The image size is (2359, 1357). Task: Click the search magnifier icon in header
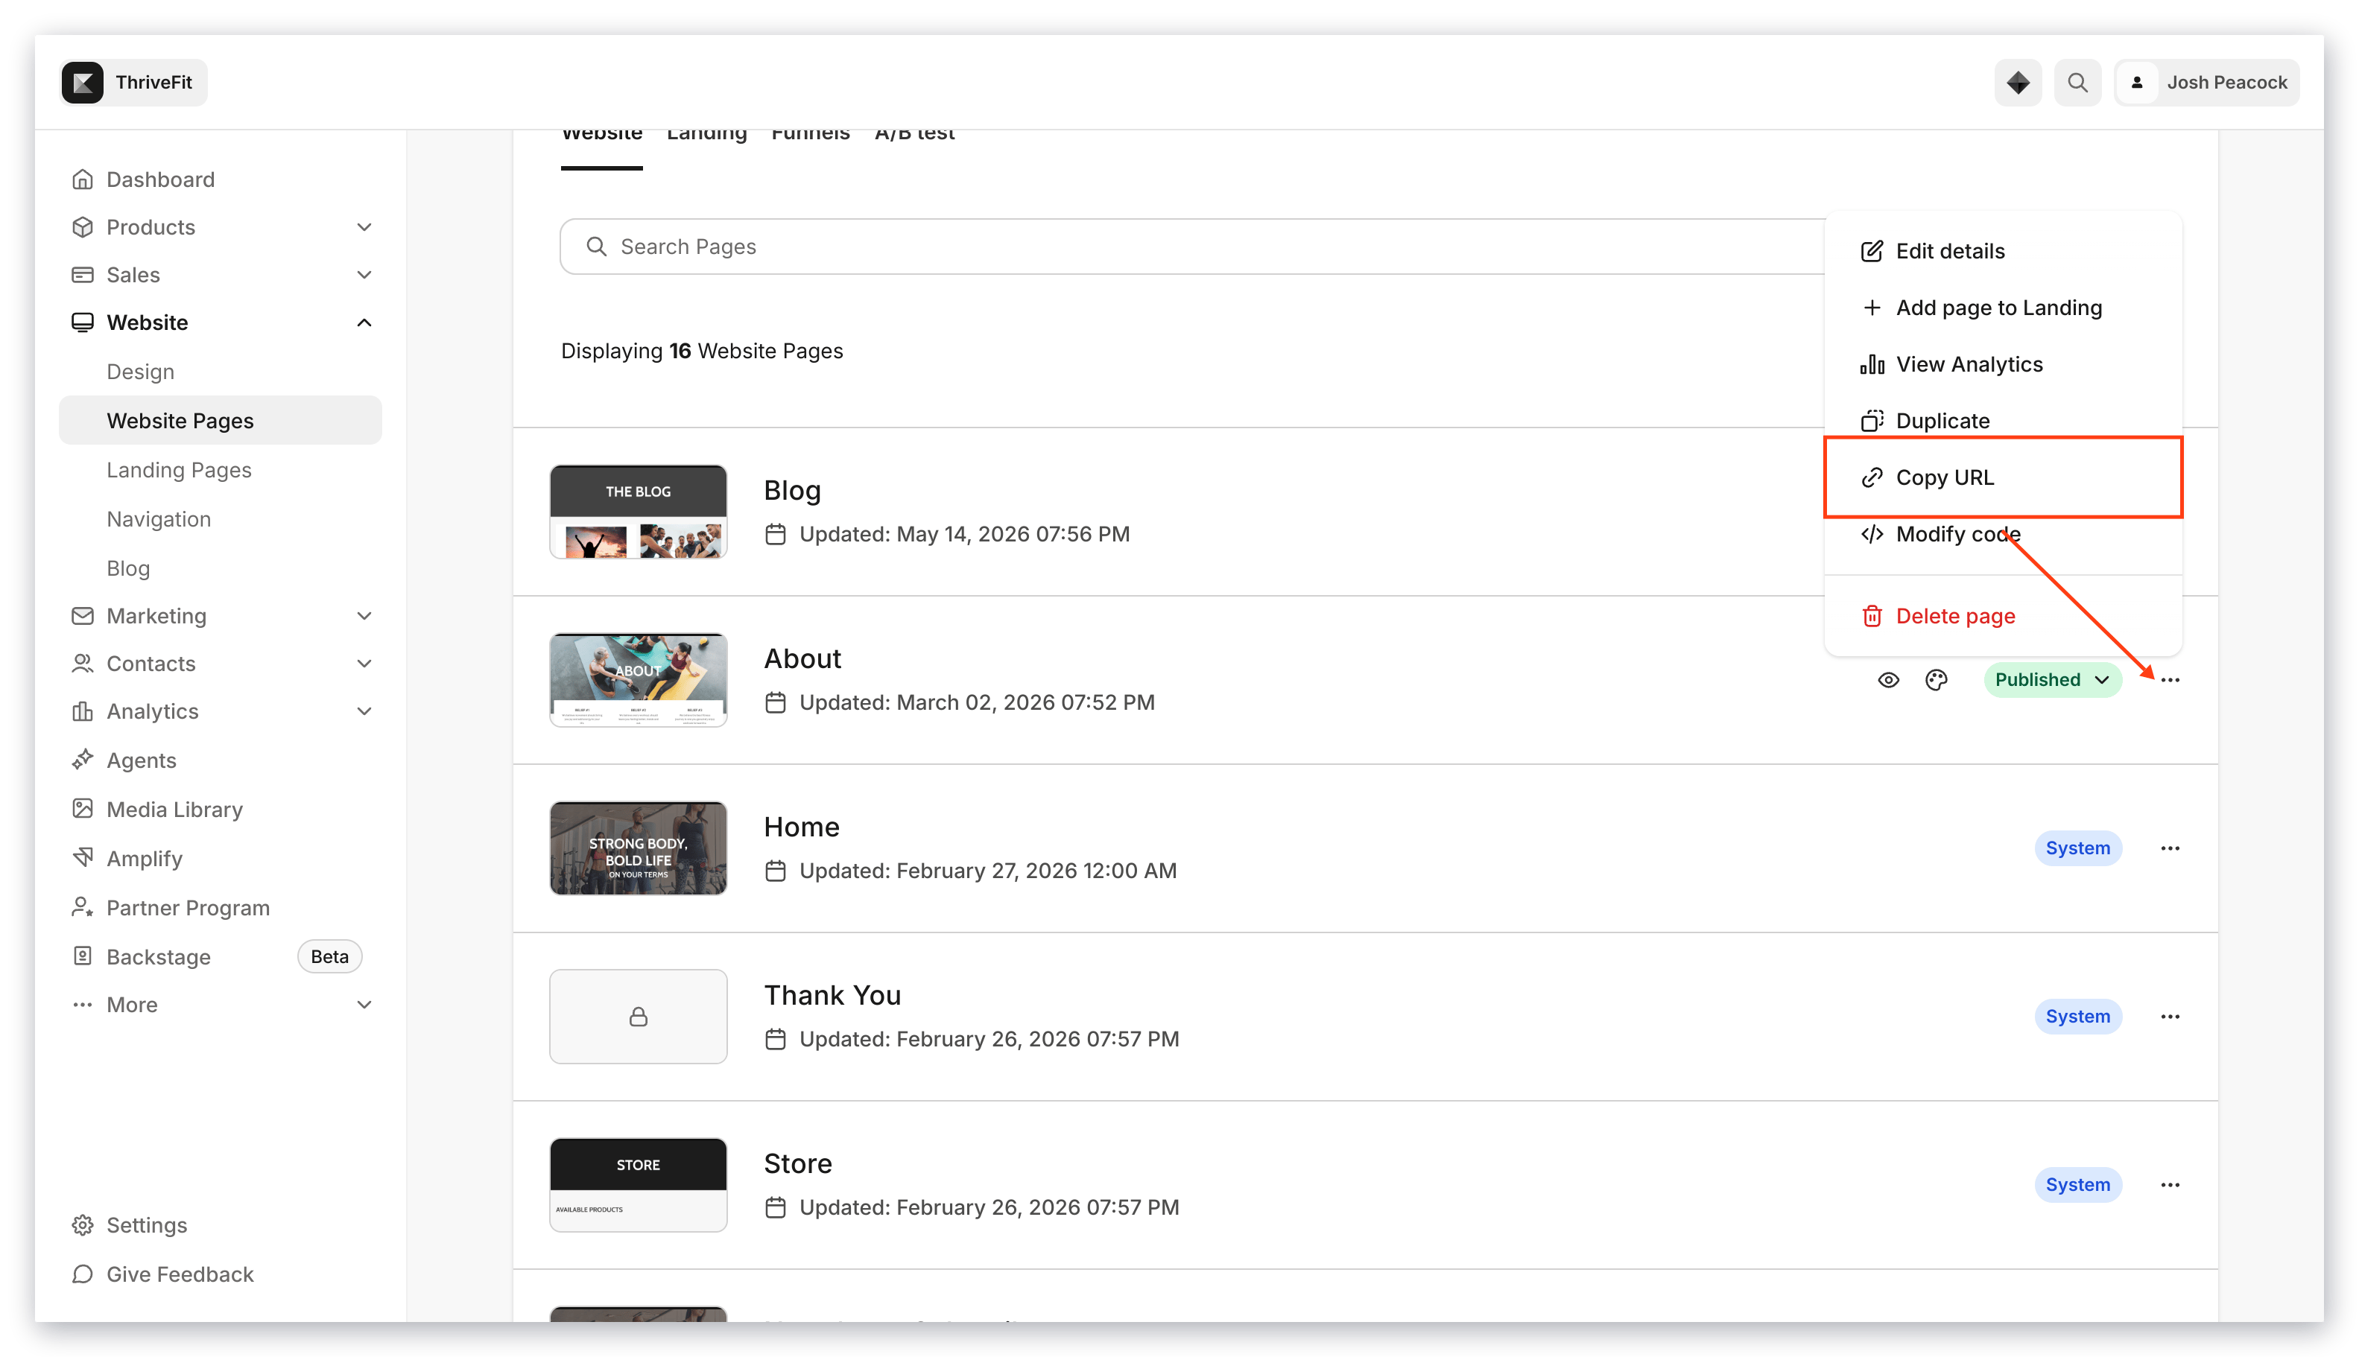(2077, 82)
